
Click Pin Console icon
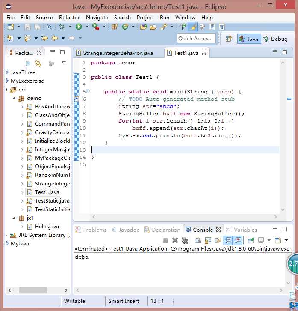click(251, 240)
